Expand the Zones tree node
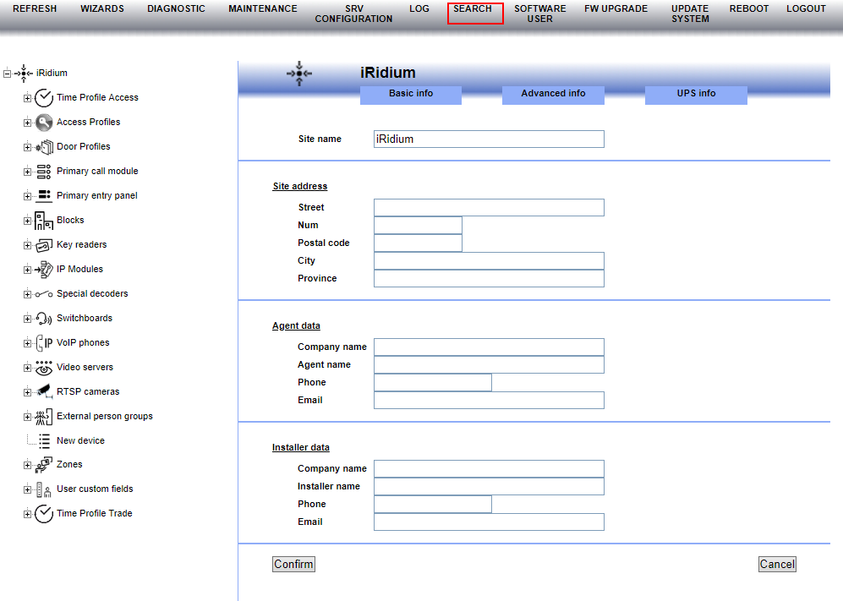Image resolution: width=843 pixels, height=601 pixels. [27, 464]
